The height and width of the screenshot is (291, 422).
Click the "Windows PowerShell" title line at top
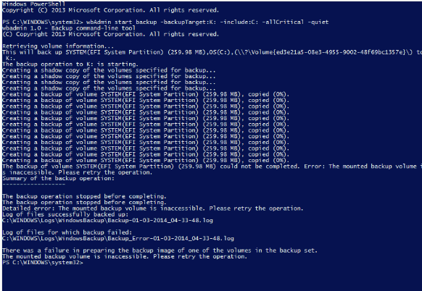(33, 4)
